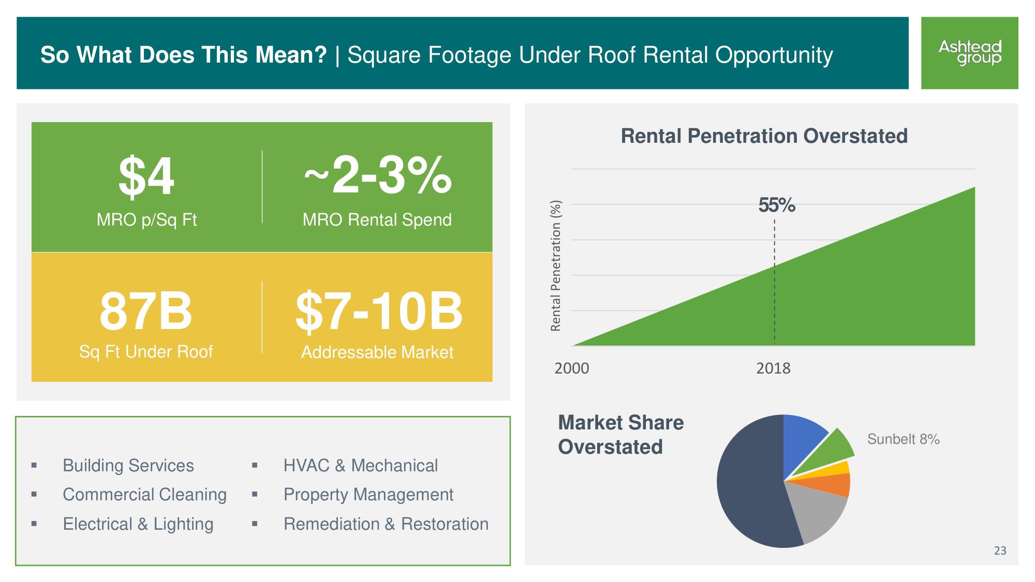Click the 'Building Services' bullet item

coord(128,466)
